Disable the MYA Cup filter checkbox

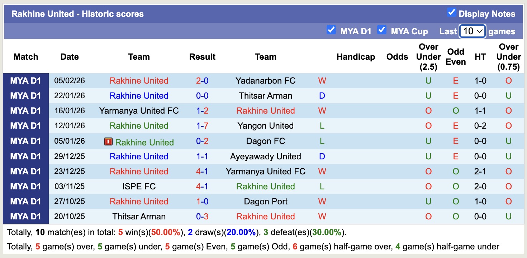coord(381,30)
